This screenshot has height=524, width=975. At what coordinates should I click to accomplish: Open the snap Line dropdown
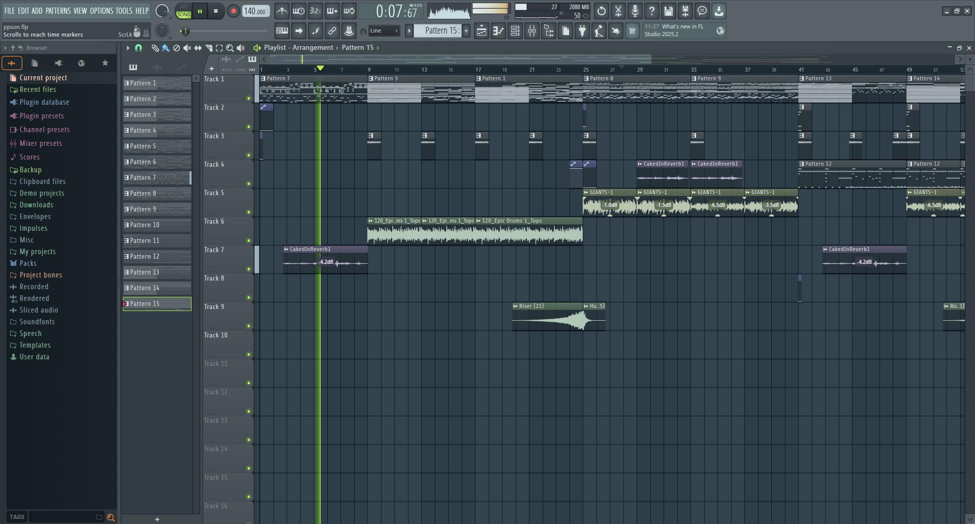click(x=384, y=31)
